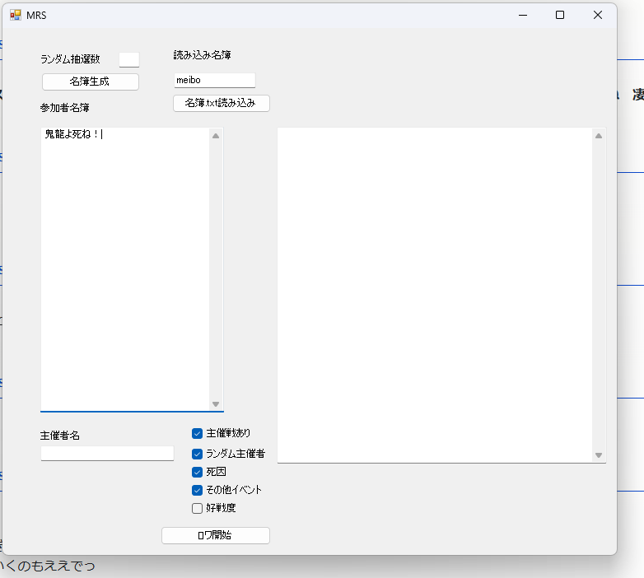Click the 読み込み名簿 field containing meibo
644x578 pixels.
[x=214, y=80]
